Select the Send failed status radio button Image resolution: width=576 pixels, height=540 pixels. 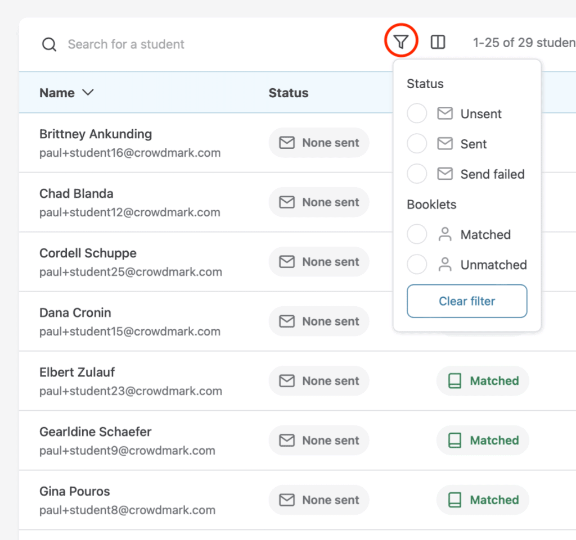point(417,174)
